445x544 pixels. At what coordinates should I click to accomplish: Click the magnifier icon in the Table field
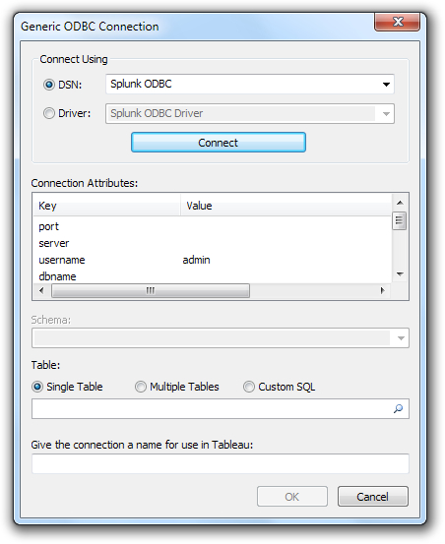tap(398, 408)
